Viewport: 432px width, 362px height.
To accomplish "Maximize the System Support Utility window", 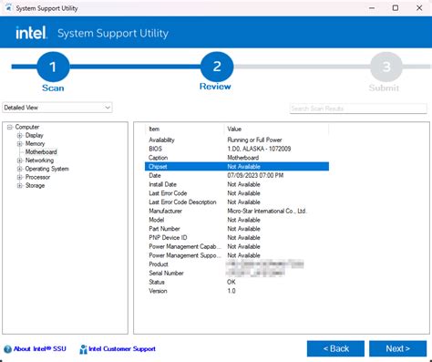I will [x=396, y=8].
